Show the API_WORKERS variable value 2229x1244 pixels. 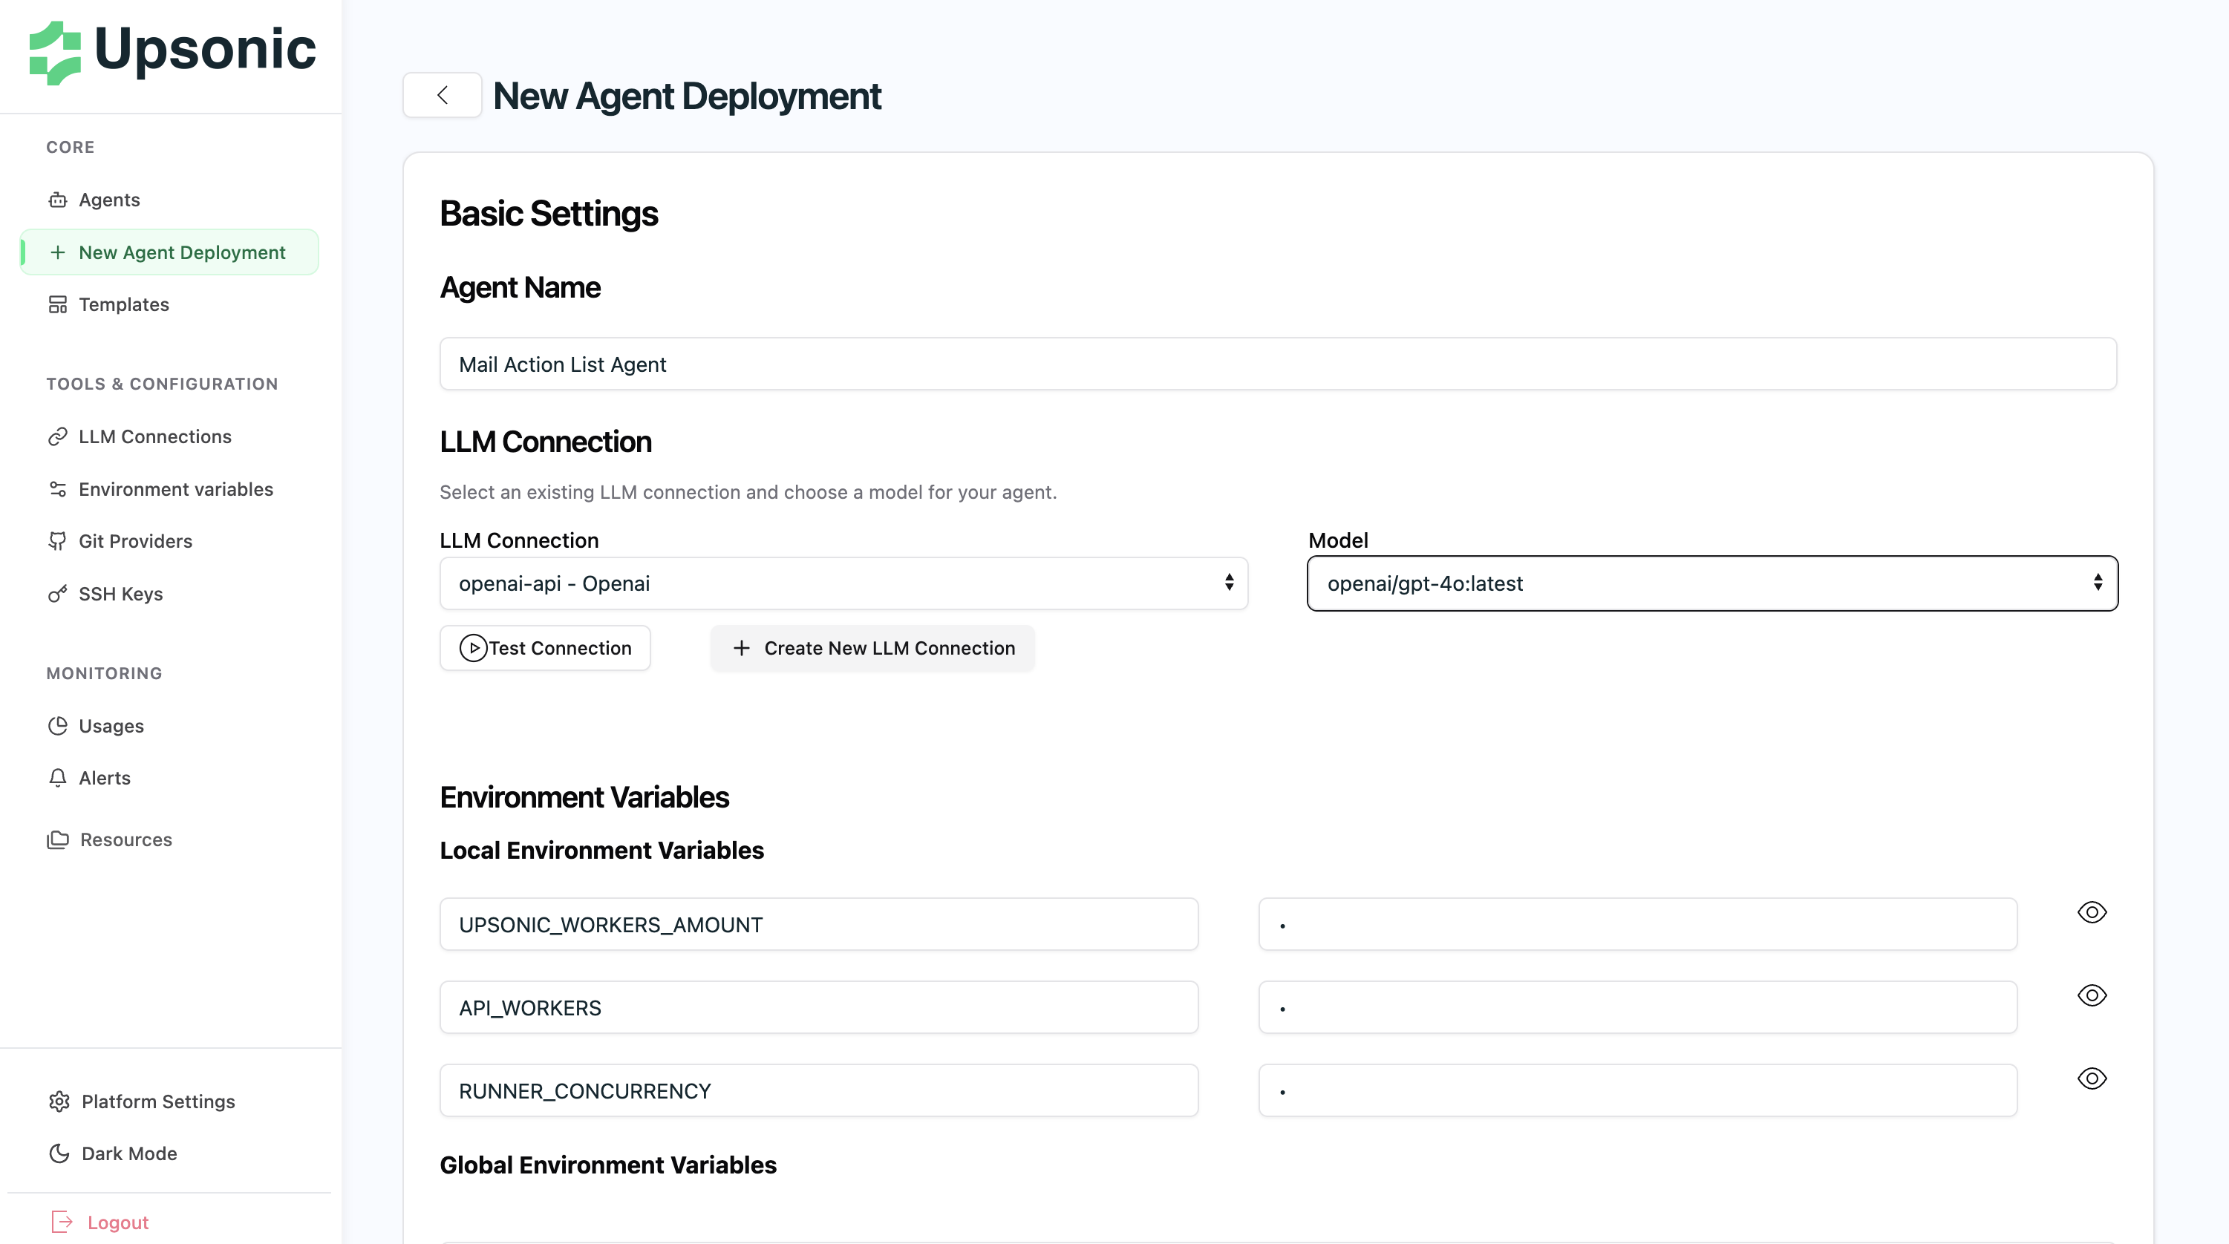pos(2092,995)
